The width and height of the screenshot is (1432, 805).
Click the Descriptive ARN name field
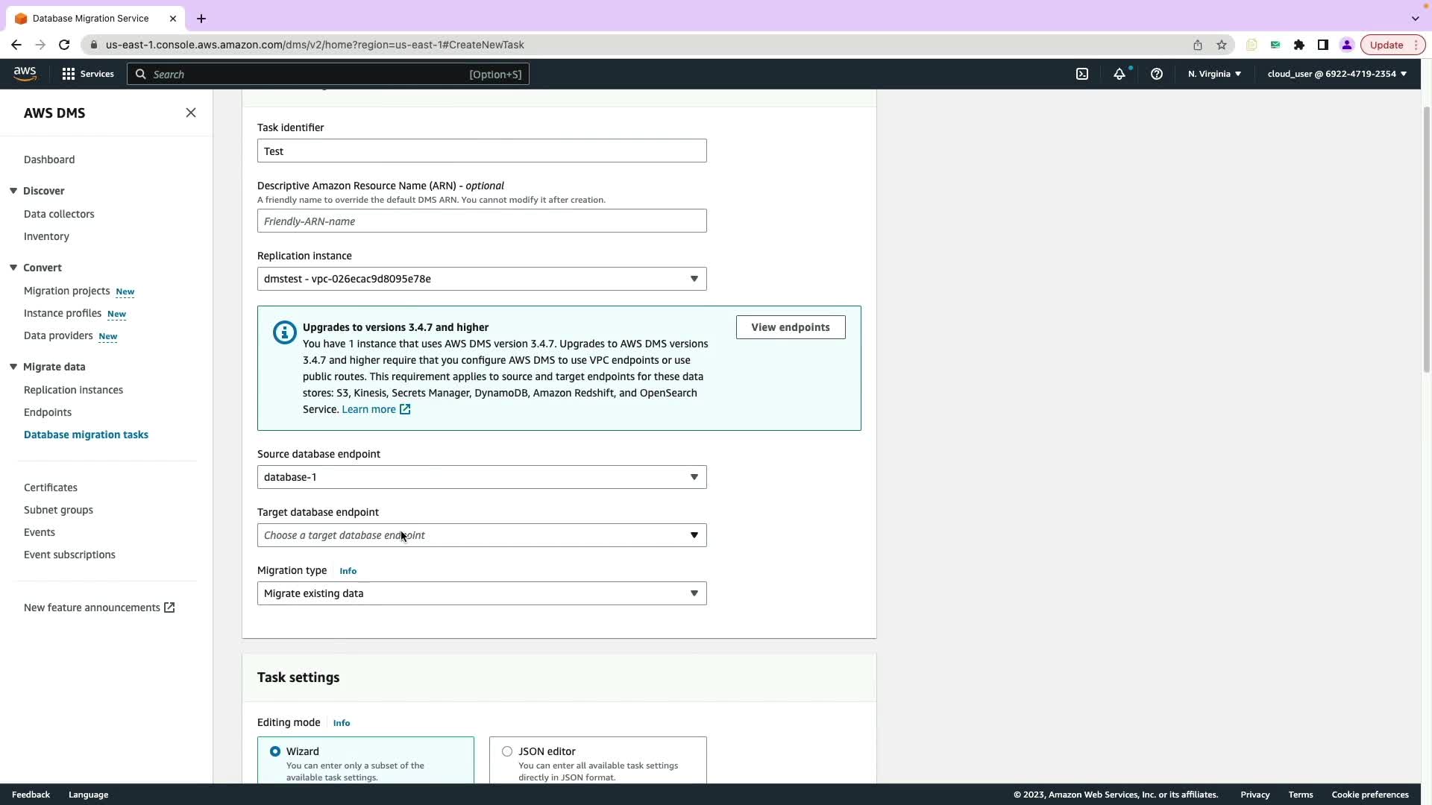pos(482,221)
